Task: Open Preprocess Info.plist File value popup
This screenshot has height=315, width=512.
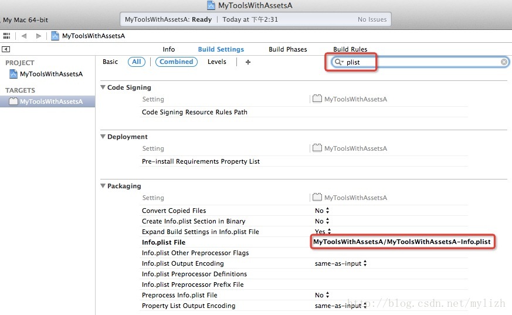Action: pos(323,294)
